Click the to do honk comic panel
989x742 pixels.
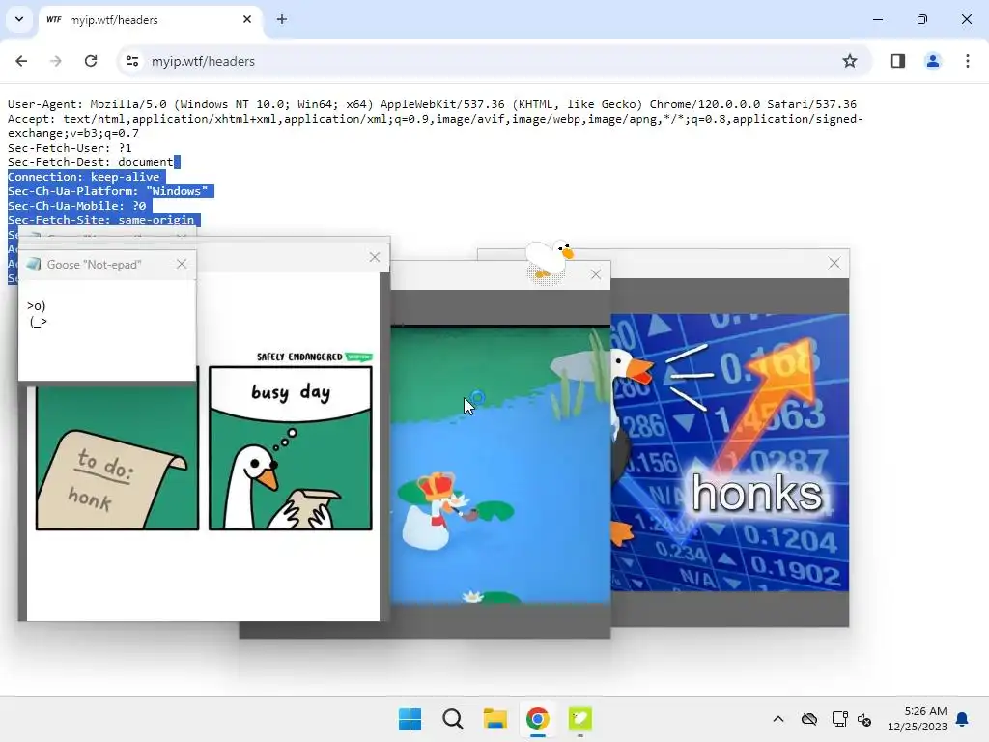(x=117, y=456)
